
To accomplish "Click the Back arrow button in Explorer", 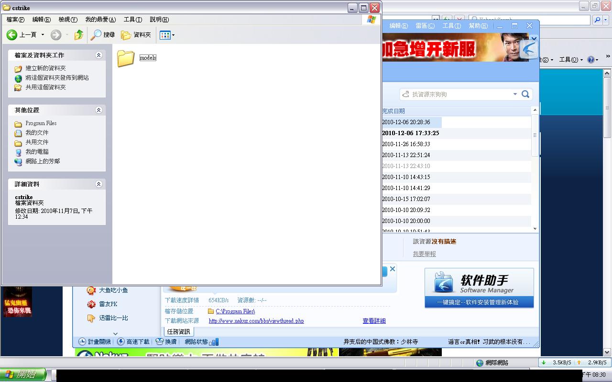I will [12, 35].
